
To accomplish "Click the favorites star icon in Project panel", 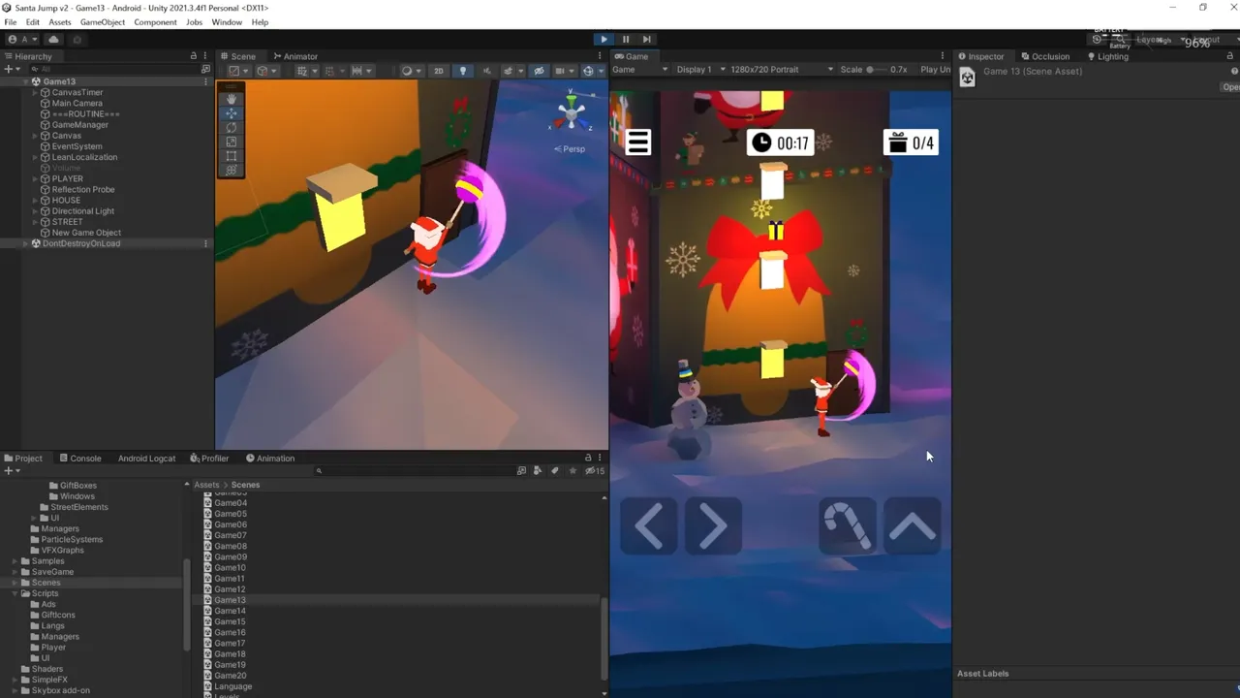I will 573,470.
